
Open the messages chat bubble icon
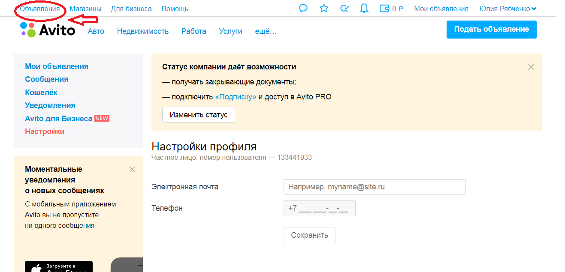pos(303,8)
